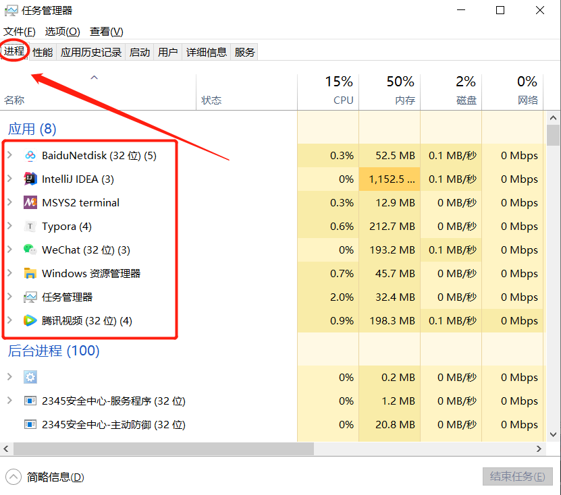Screen dimensions: 561x495
Task: Switch to the 性能 tab
Action: [x=43, y=53]
